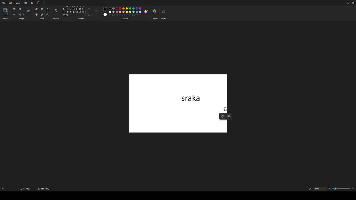The image size is (356, 200).
Task: Select the diamond shape
Action: [67, 9]
